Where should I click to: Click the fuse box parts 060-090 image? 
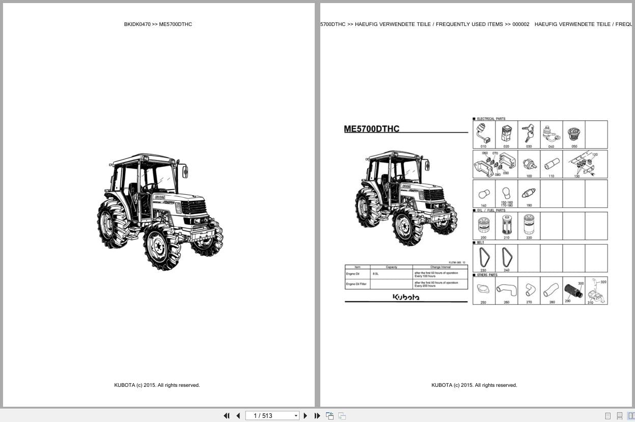[x=495, y=164]
